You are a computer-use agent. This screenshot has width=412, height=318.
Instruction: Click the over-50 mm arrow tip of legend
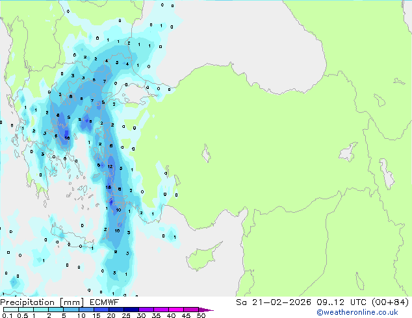[206, 310]
